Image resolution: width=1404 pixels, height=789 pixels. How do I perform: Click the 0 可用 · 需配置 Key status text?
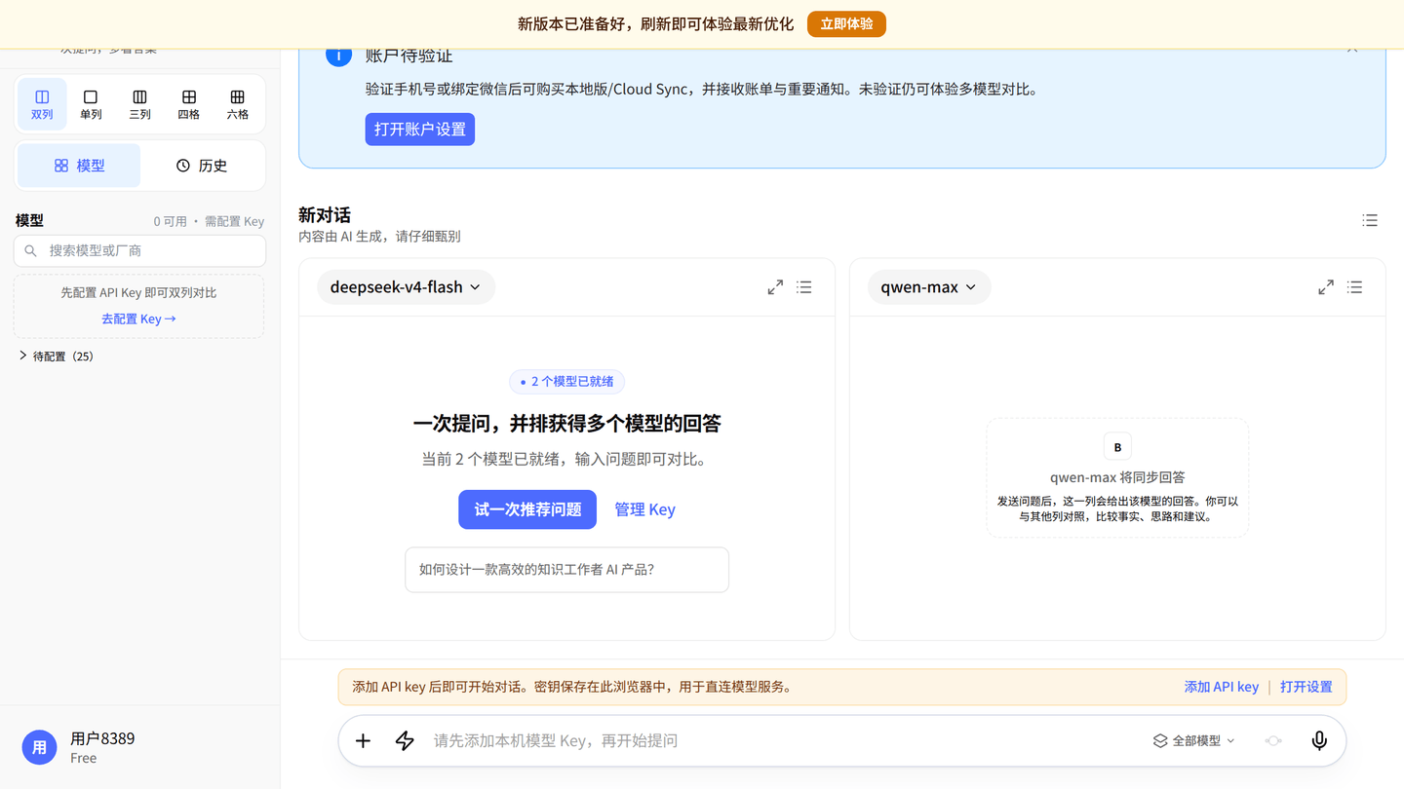coord(209,221)
